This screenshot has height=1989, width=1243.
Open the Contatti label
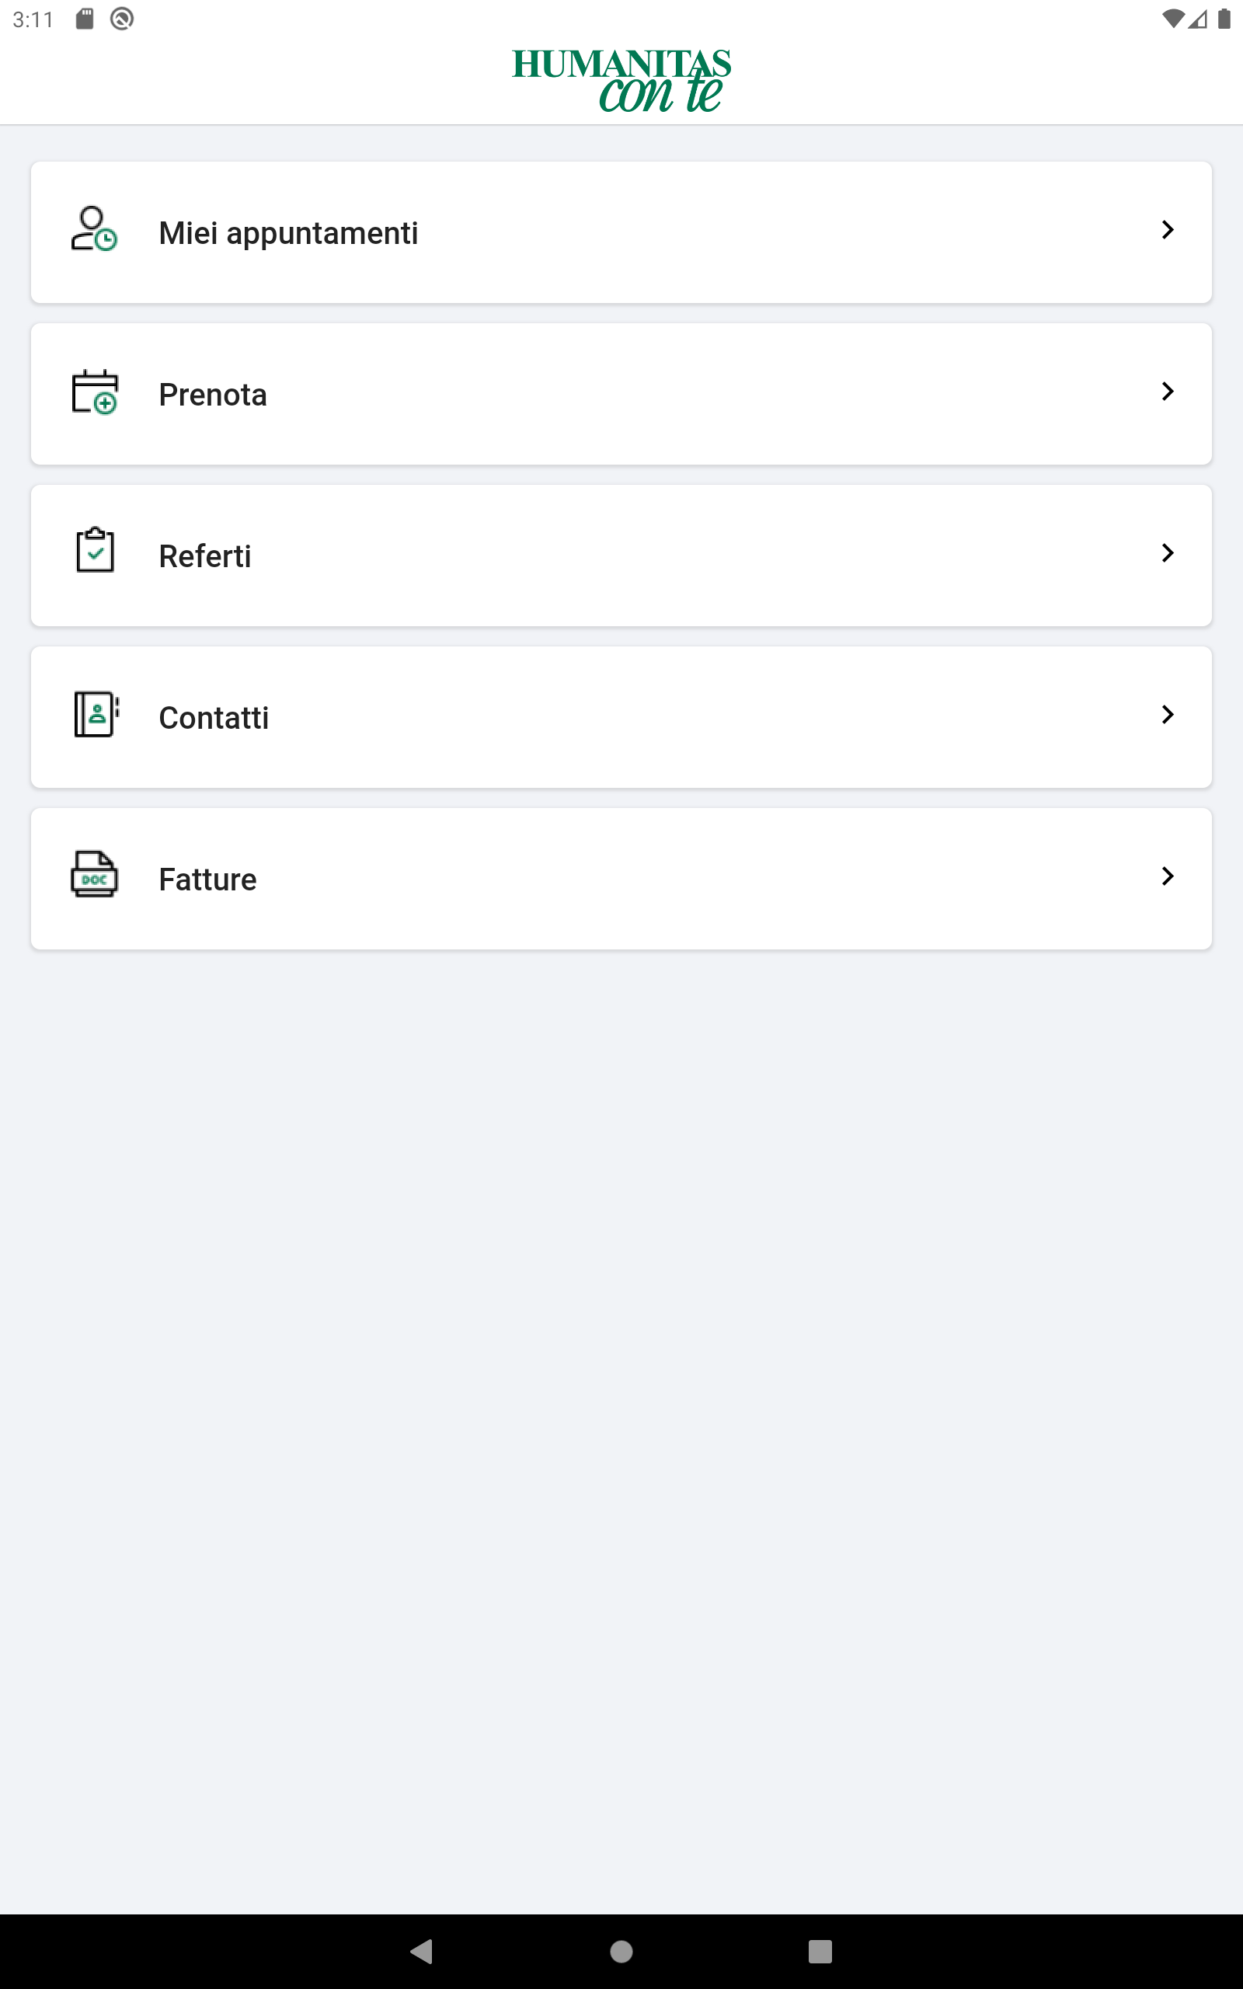tap(214, 718)
